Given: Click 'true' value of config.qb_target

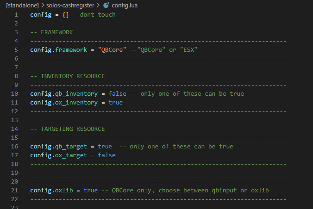Looking at the screenshot, I should 105,147.
